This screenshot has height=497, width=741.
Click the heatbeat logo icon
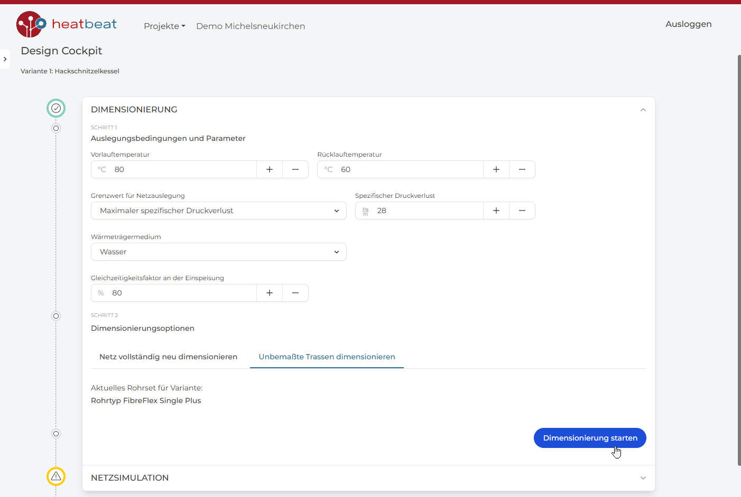point(31,24)
